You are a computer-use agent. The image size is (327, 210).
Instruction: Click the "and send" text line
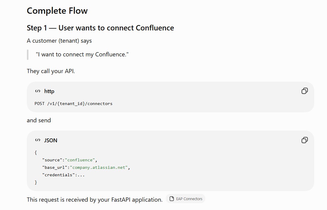(x=39, y=121)
